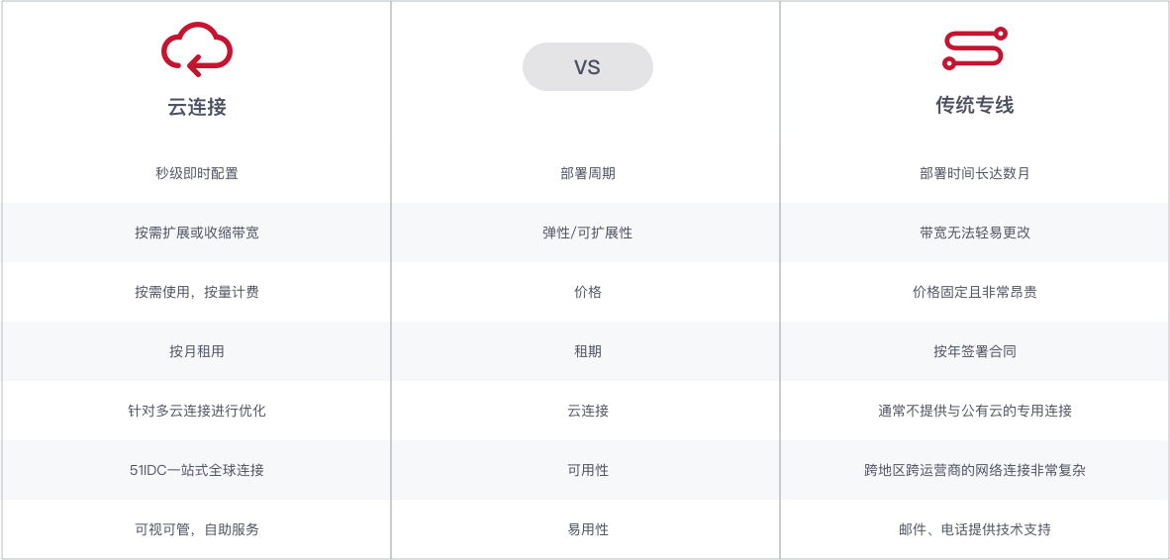This screenshot has width=1170, height=560.
Task: Click the 价格固定且非常昂贵 cell
Action: (974, 292)
